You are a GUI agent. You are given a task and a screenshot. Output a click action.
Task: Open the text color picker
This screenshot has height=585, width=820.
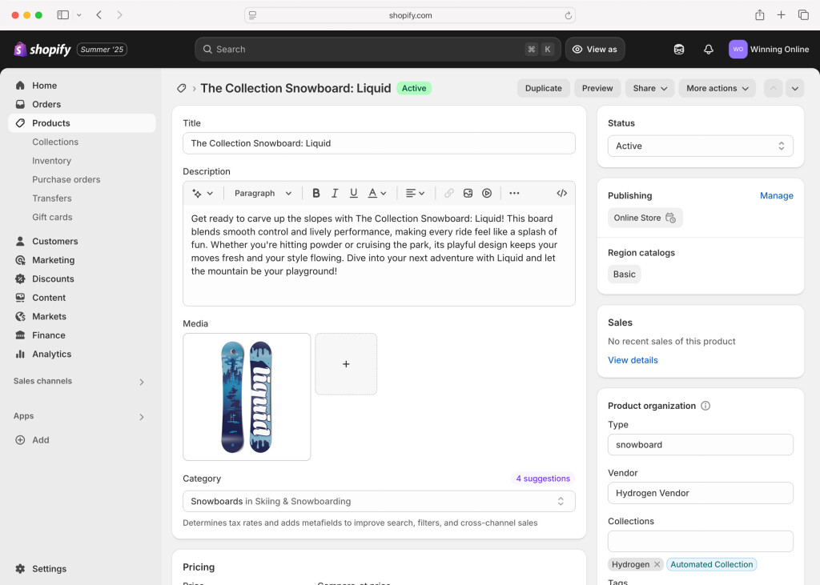click(x=377, y=194)
